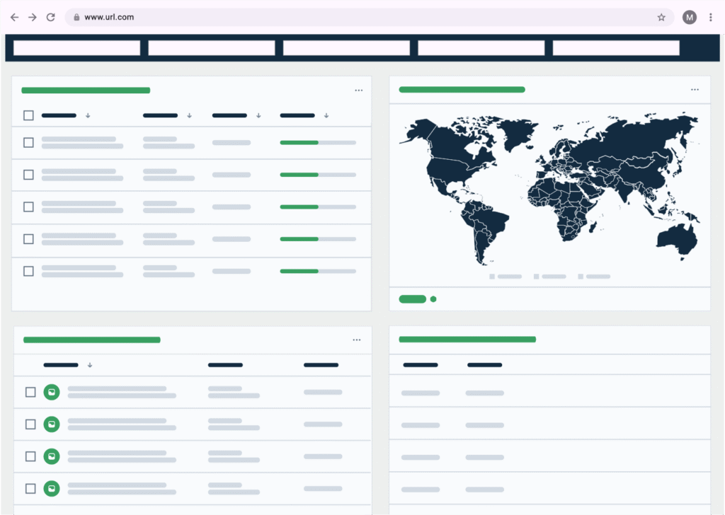Open browser three-dot vertical menu

(x=711, y=18)
